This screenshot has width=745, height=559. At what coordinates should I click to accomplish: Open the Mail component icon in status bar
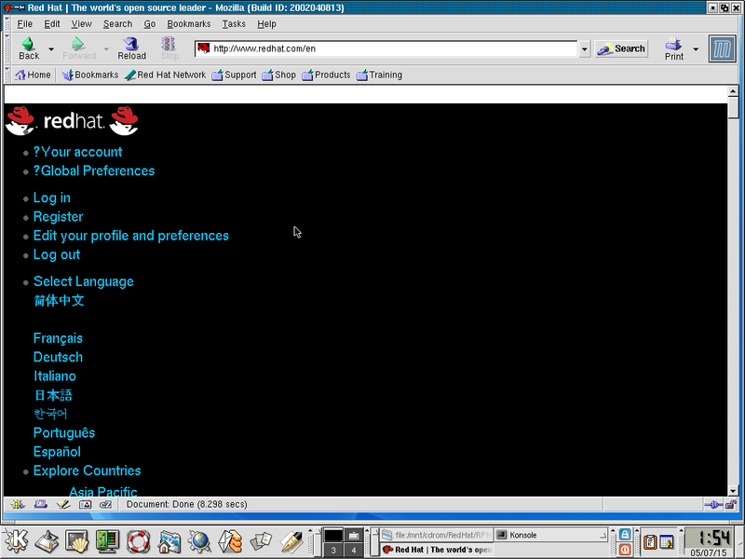40,504
